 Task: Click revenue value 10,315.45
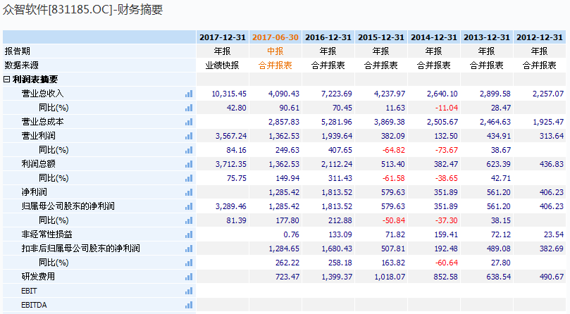click(229, 94)
